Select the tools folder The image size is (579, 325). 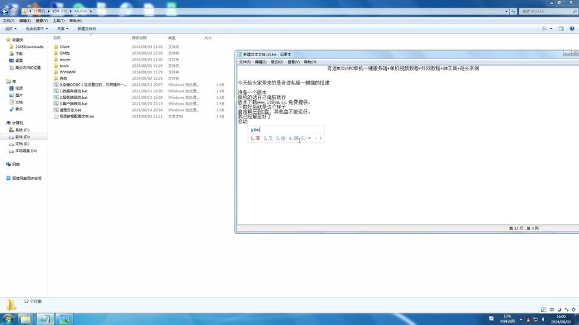coord(64,66)
